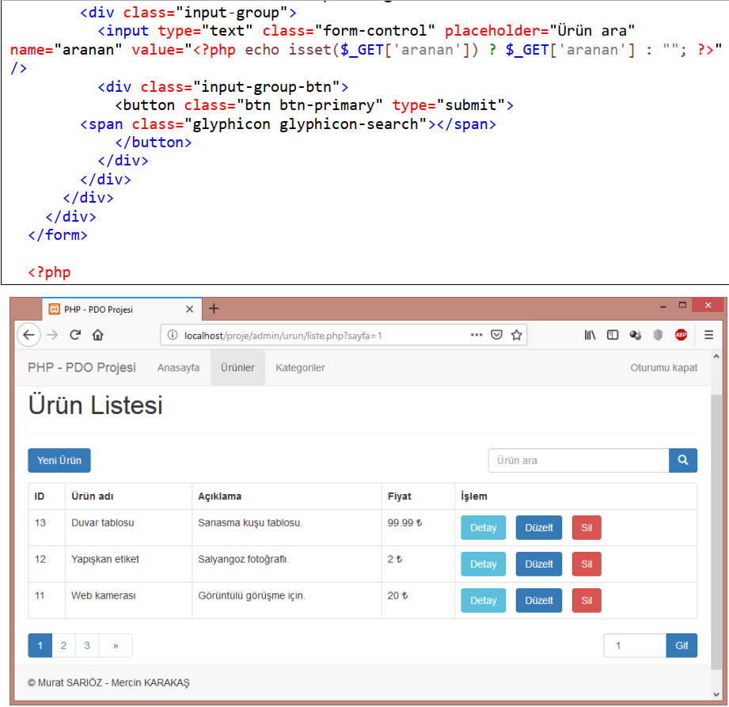The image size is (729, 707).
Task: Open page actions three-dot menu
Action: coord(476,335)
